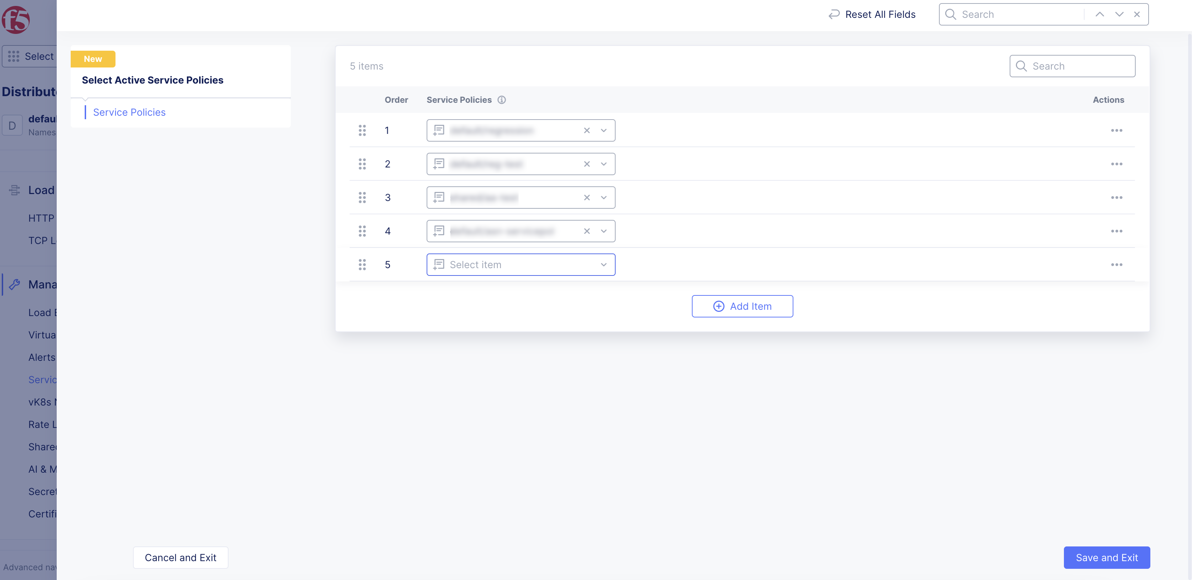
Task: Jump to next search match arrow
Action: pyautogui.click(x=1119, y=14)
